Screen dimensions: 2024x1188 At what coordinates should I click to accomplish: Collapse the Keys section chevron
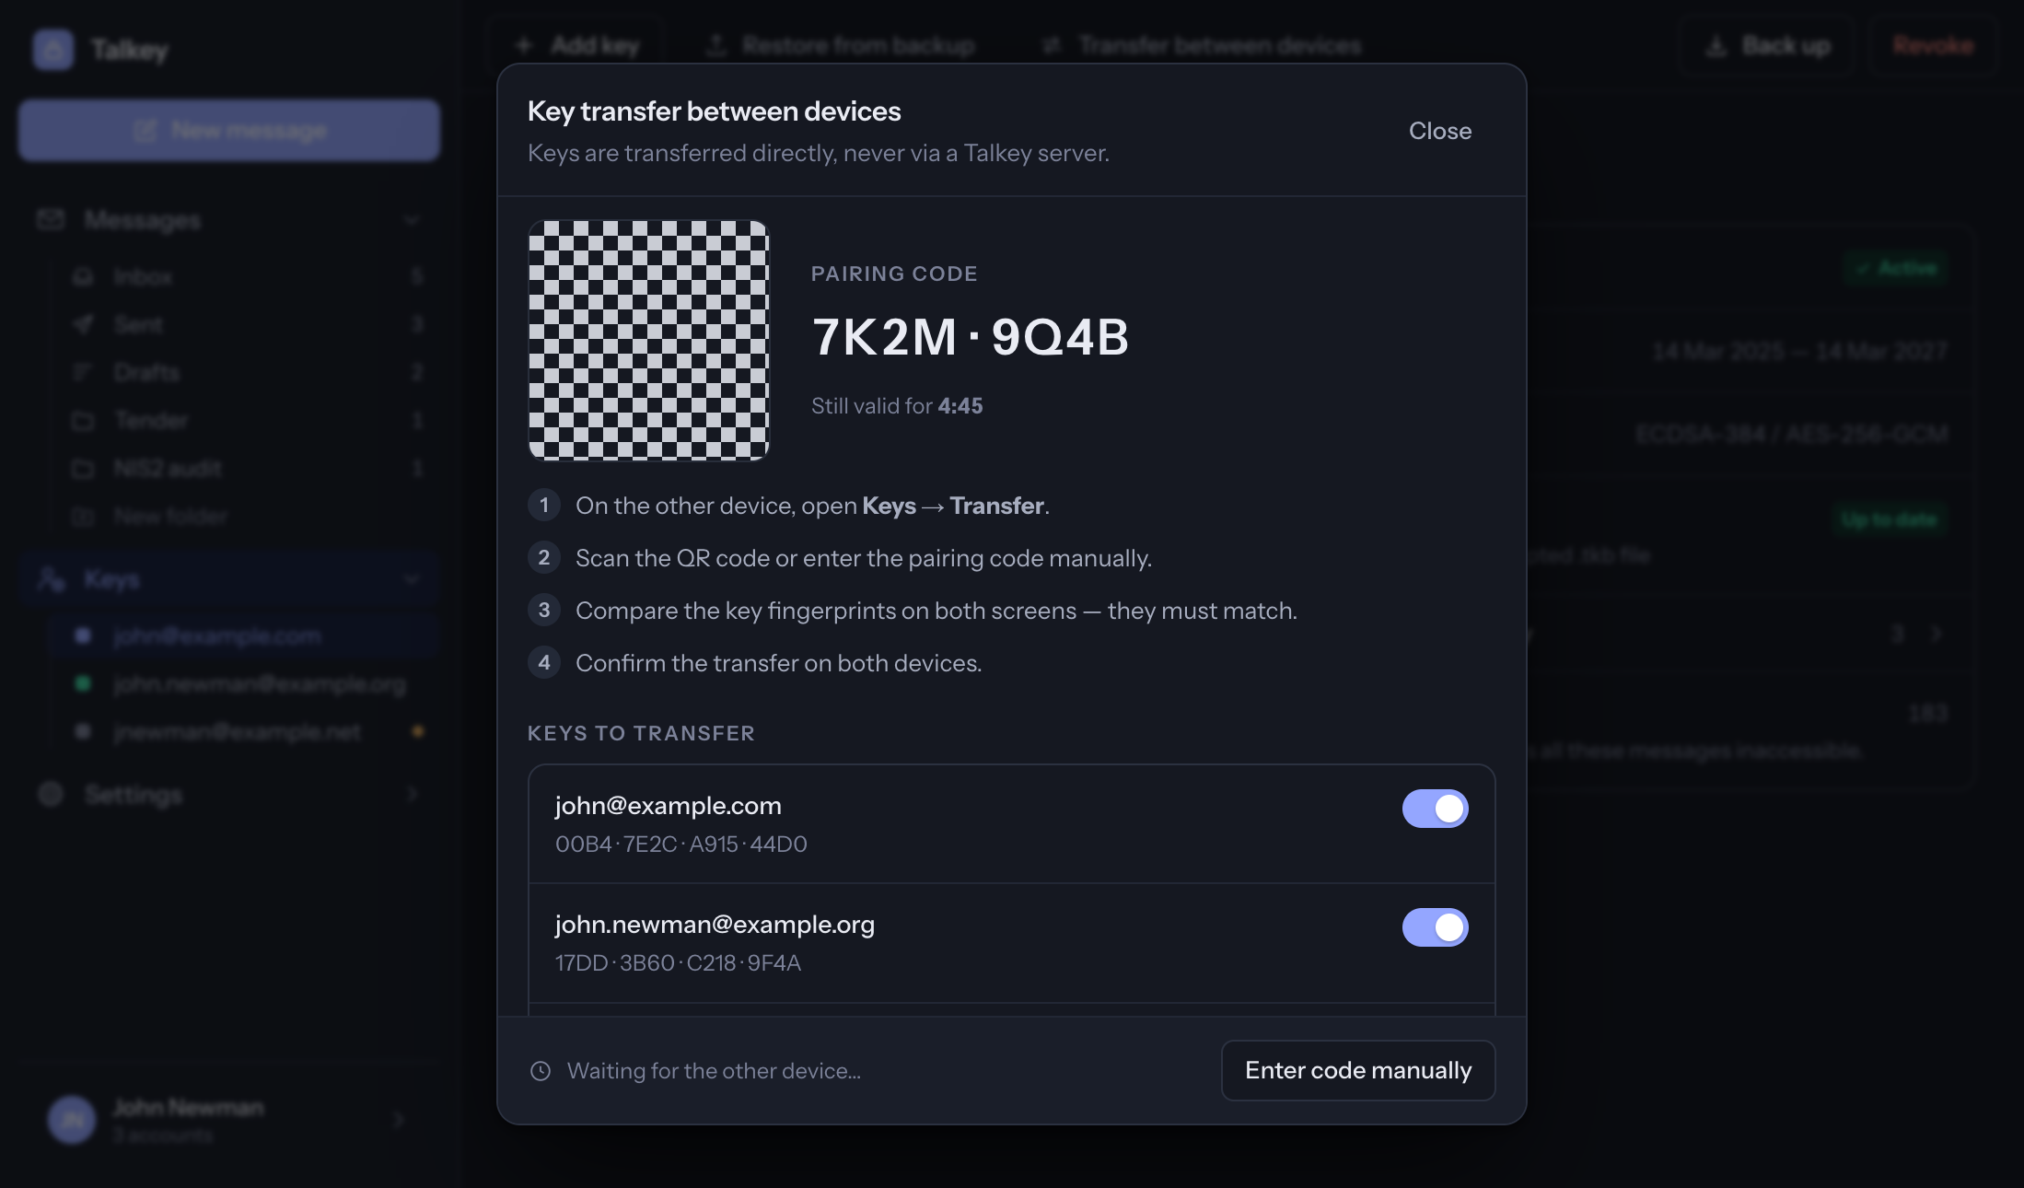coord(412,579)
